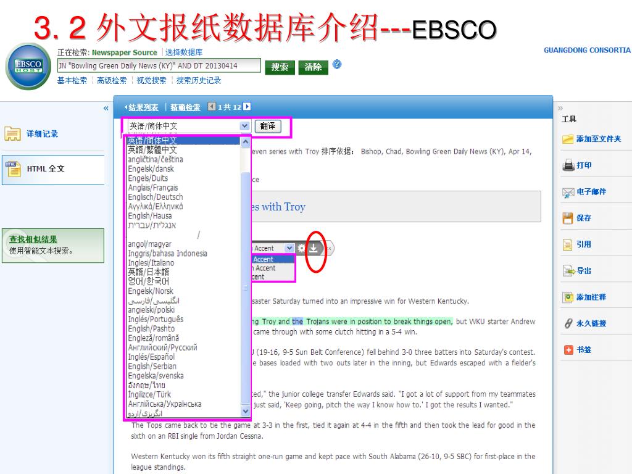Screen dimensions: 632x474
Task: Open the HTML Full Text icon
Action: pyautogui.click(x=13, y=169)
